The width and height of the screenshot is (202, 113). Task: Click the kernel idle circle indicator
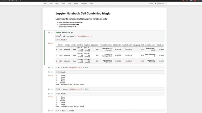pyautogui.click(x=165, y=3)
